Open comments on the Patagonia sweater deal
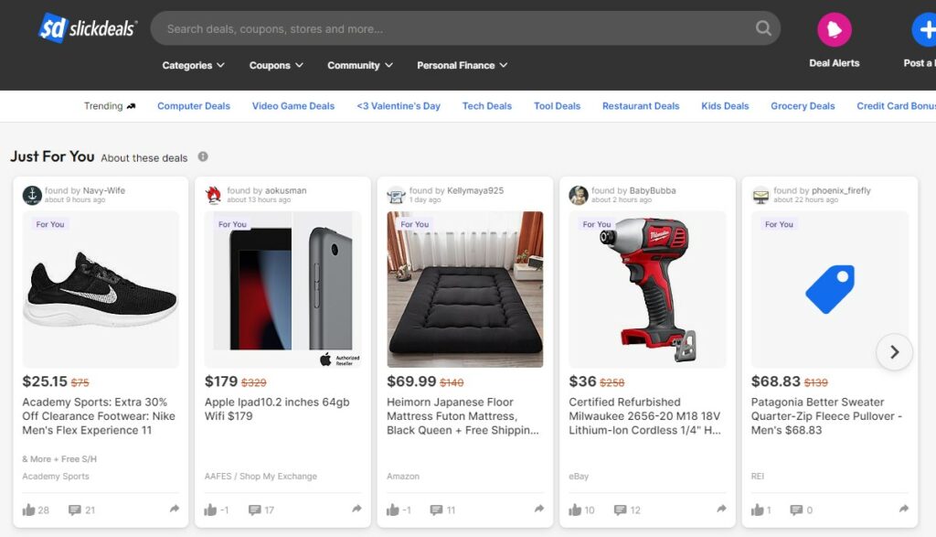The image size is (936, 537). point(796,510)
